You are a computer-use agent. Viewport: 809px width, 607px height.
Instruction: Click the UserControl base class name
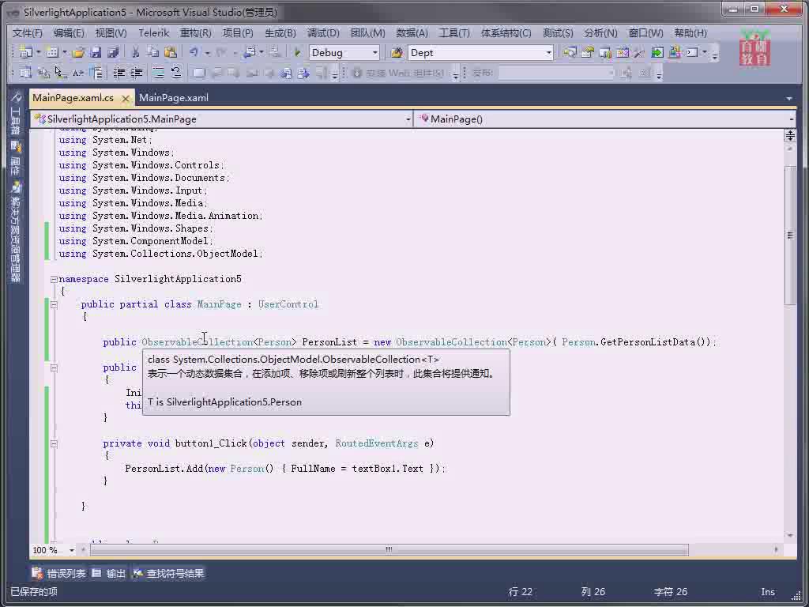(288, 304)
